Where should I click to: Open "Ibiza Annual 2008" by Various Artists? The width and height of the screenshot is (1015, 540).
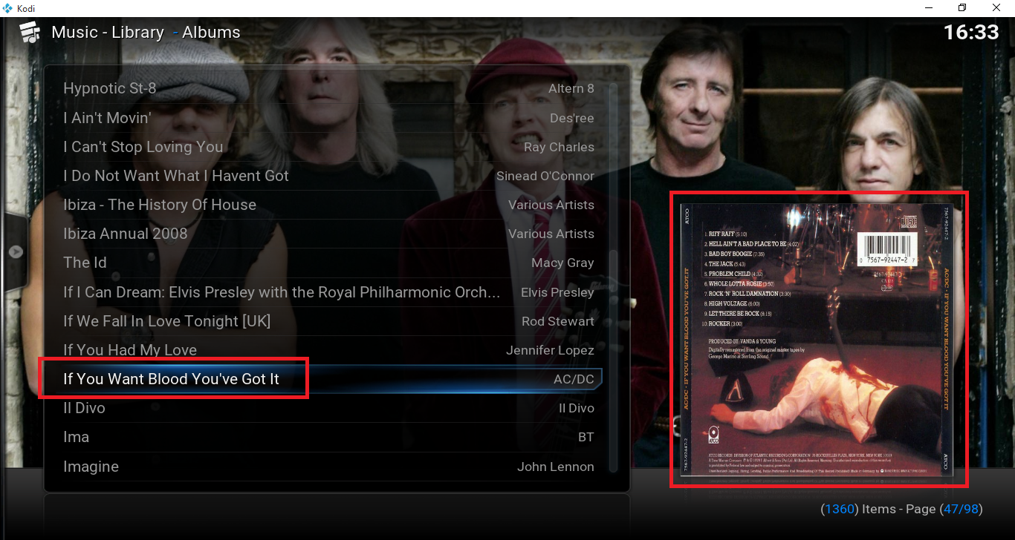126,234
